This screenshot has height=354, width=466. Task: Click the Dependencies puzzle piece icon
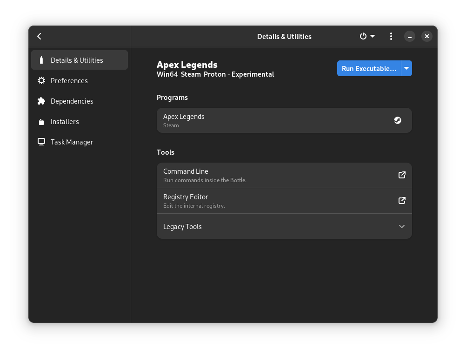[41, 101]
